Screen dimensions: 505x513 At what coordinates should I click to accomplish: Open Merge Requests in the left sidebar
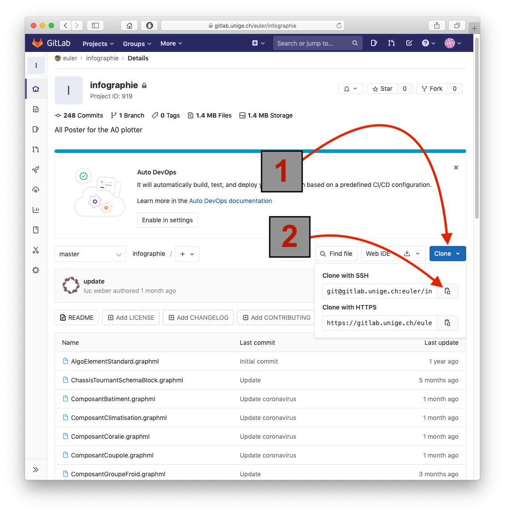tap(36, 149)
